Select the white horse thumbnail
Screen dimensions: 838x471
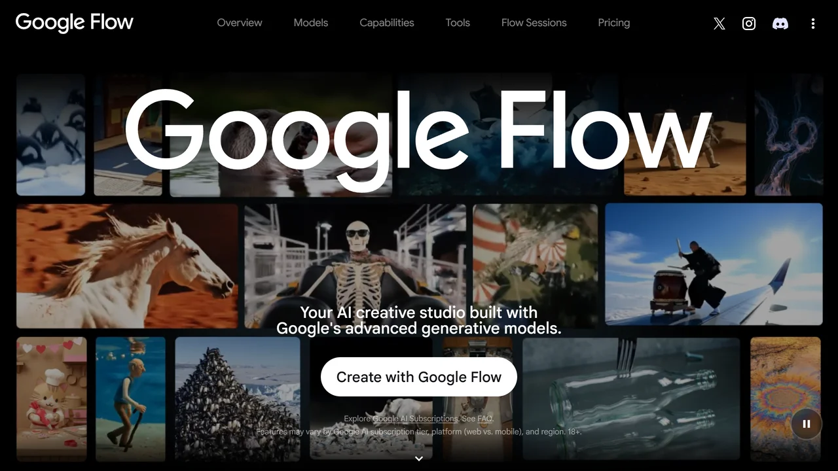tap(127, 266)
